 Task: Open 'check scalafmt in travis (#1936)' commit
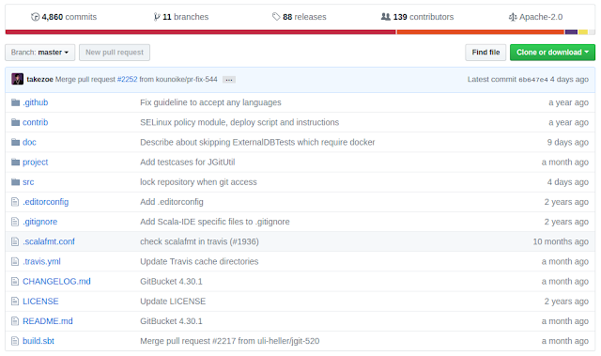tap(199, 241)
